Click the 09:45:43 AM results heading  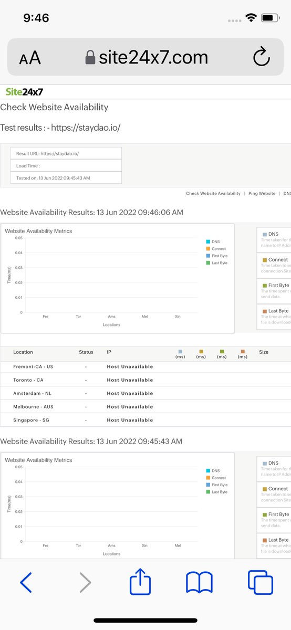91,442
